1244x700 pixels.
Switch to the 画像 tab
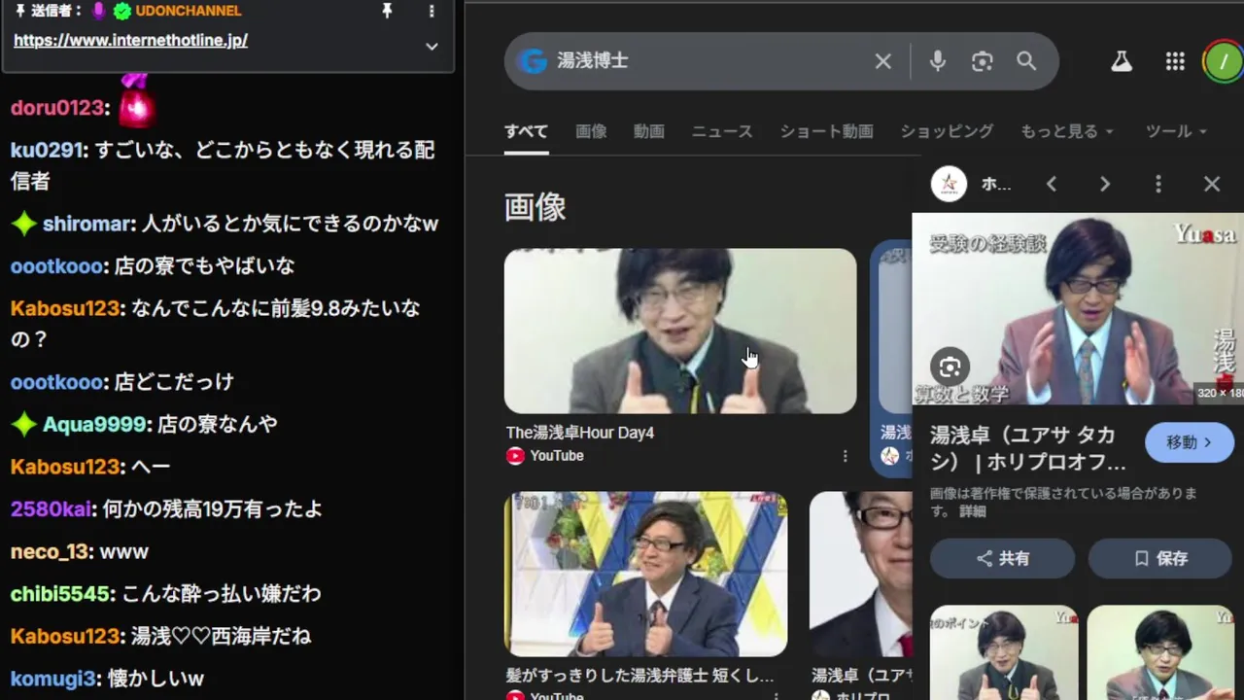(591, 131)
